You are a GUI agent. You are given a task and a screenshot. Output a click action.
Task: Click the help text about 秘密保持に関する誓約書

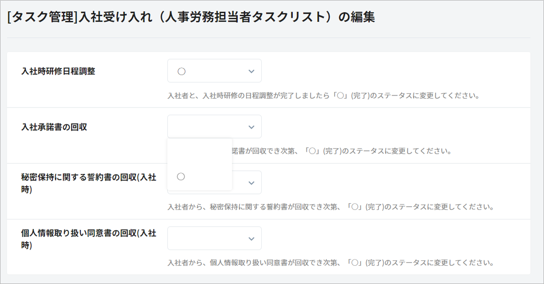(x=330, y=207)
